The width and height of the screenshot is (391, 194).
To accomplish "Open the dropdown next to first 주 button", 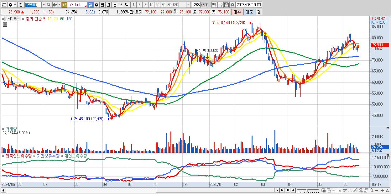I will point(15,5).
